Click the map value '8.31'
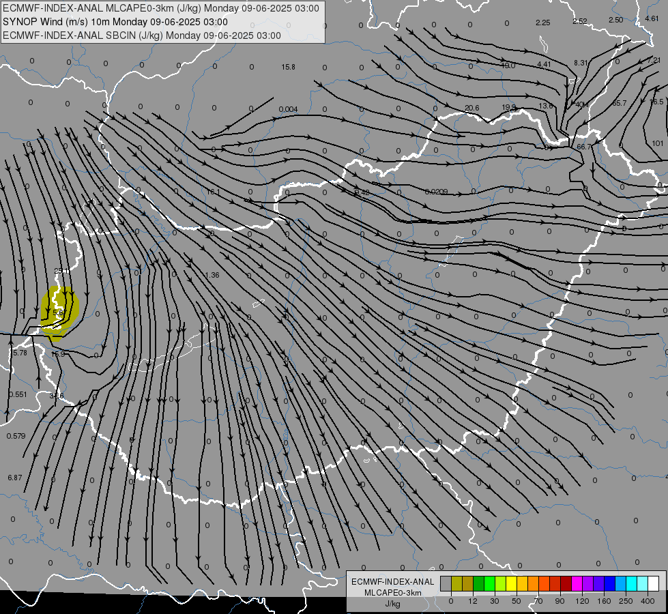Viewport: 668px width, 614px height. pyautogui.click(x=581, y=63)
